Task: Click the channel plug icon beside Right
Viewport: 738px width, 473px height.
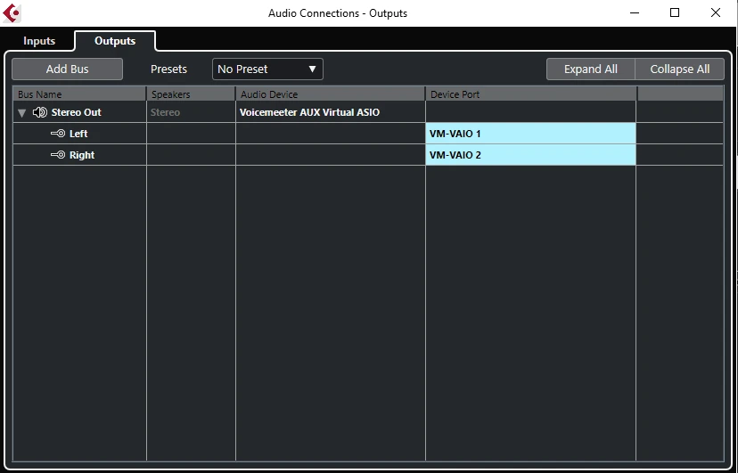Action: click(58, 155)
